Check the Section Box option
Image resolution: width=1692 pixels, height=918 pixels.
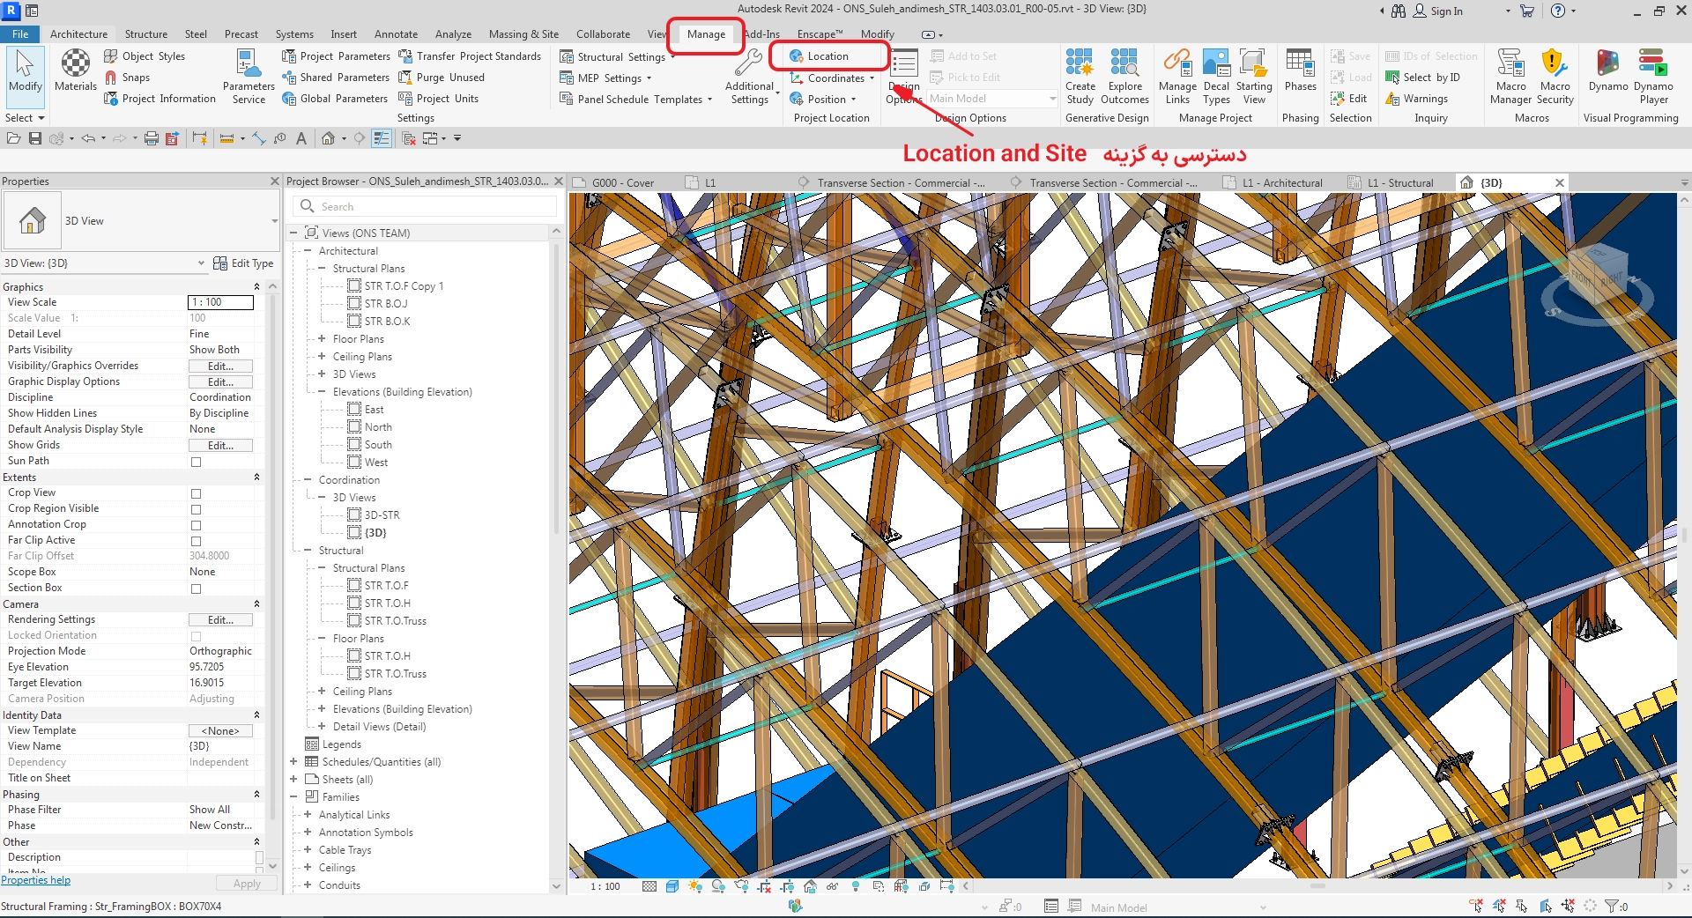pyautogui.click(x=196, y=589)
